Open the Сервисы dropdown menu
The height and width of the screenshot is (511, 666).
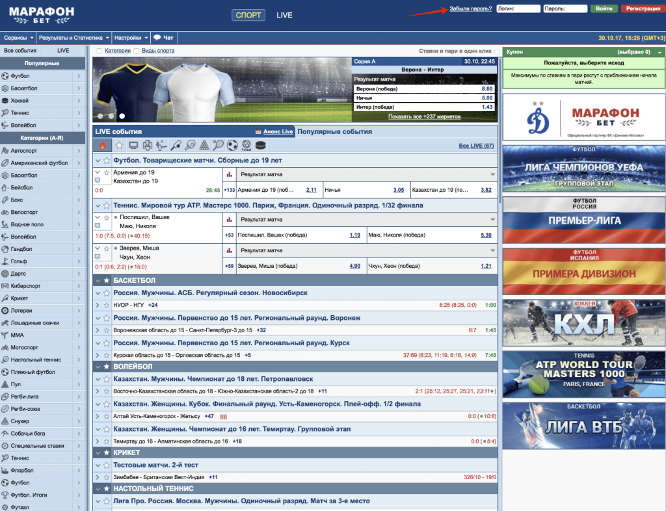(x=18, y=38)
